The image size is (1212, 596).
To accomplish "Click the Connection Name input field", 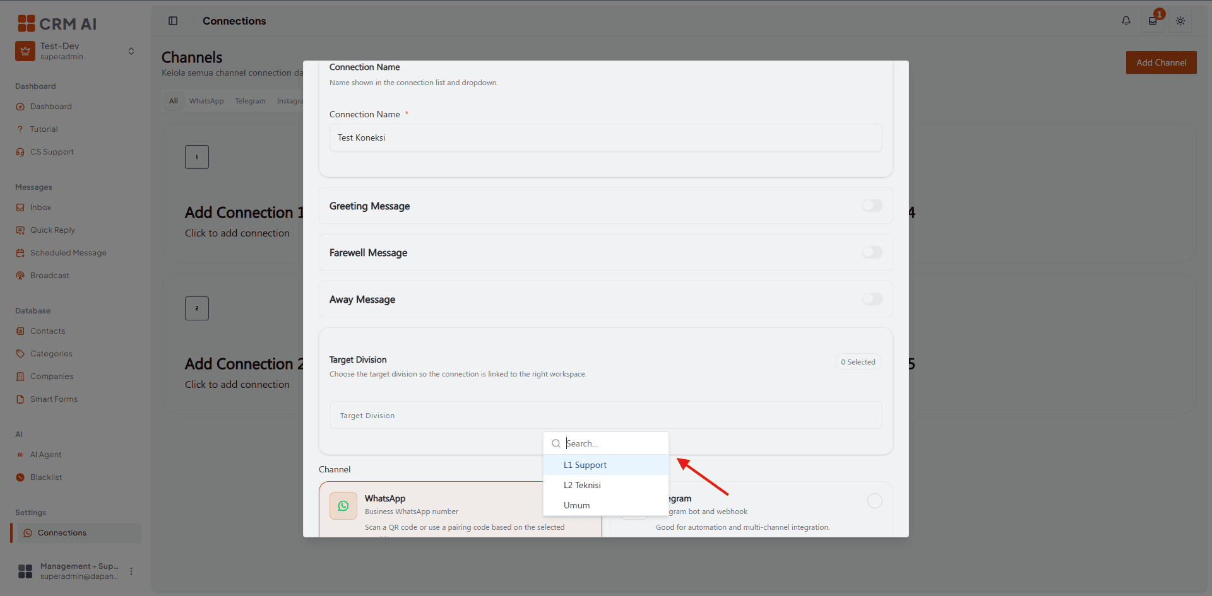I will [x=606, y=137].
